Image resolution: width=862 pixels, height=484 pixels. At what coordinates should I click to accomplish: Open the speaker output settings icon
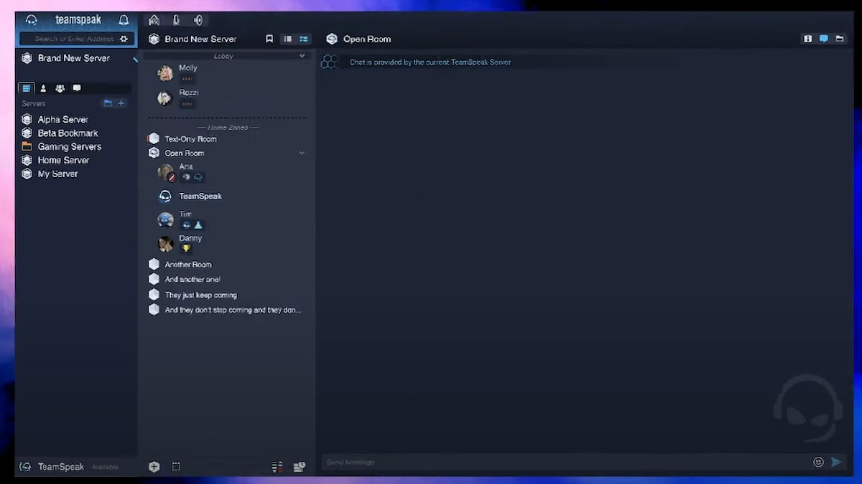pyautogui.click(x=198, y=20)
